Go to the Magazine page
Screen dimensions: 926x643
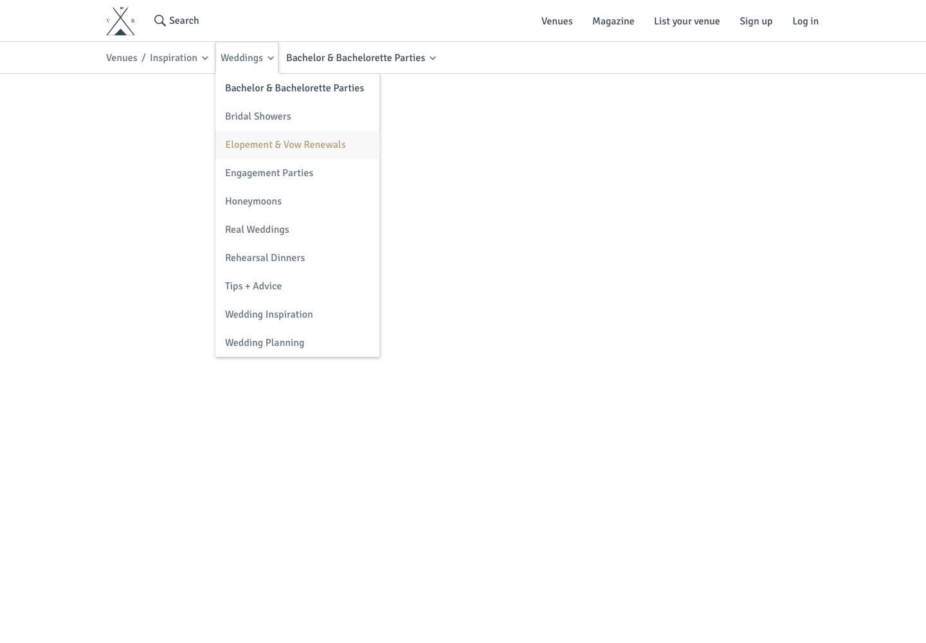[613, 21]
